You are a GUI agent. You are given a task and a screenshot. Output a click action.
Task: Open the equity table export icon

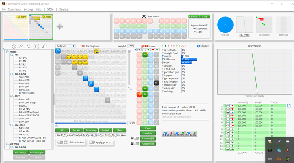pyautogui.click(x=289, y=105)
